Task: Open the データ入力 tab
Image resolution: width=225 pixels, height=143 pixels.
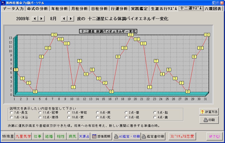Action: pos(13,9)
